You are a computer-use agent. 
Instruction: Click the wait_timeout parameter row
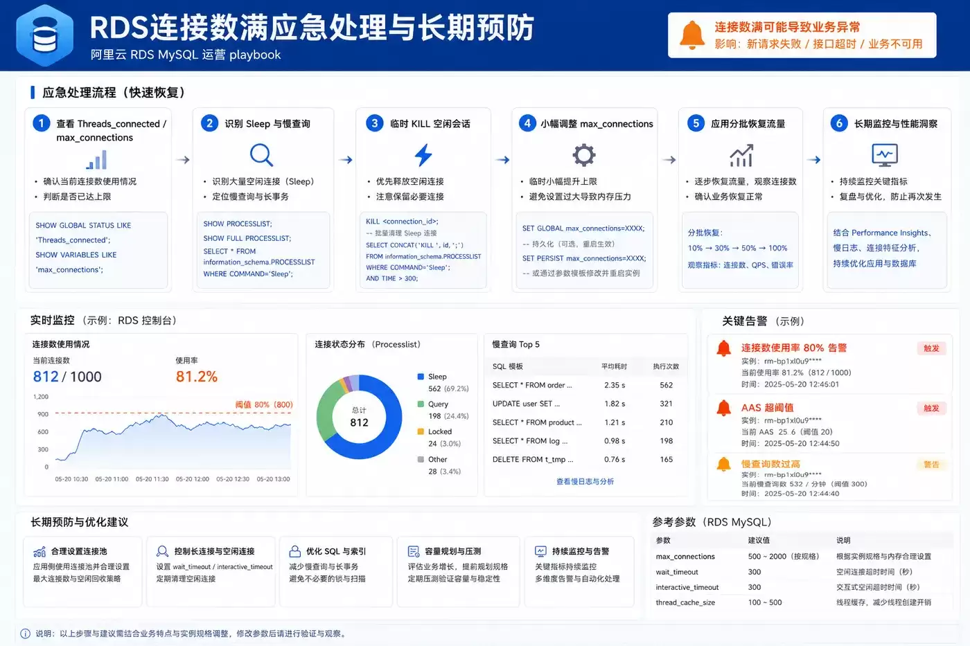pos(802,572)
